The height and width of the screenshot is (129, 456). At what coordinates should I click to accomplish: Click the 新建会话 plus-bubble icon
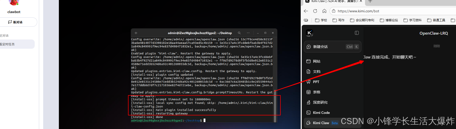pos(309,47)
